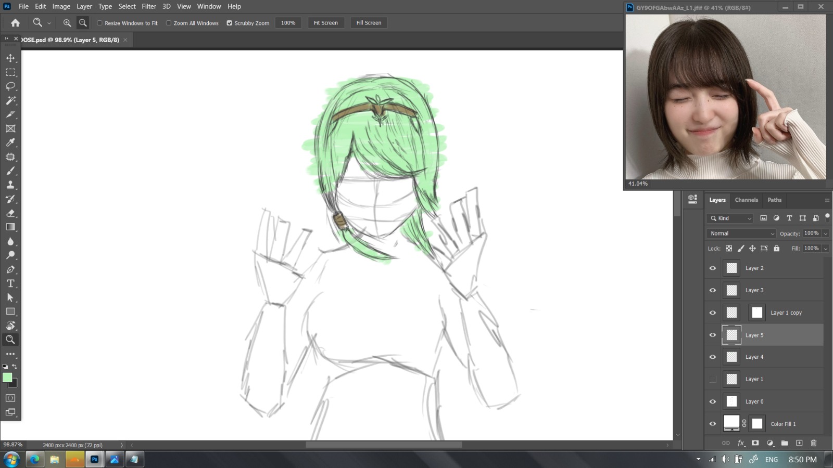Click the Home button icon
The image size is (833, 468).
[x=15, y=23]
